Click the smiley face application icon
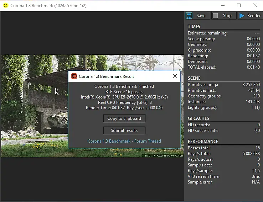The width and height of the screenshot is (263, 202). point(6,5)
